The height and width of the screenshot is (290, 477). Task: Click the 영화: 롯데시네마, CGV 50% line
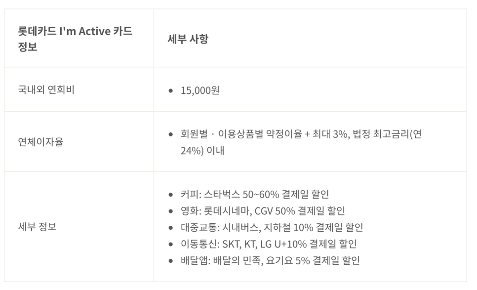click(263, 210)
